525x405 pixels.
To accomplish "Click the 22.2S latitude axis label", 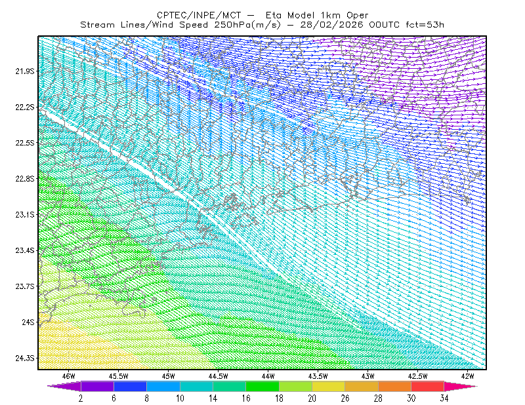I will (x=25, y=107).
